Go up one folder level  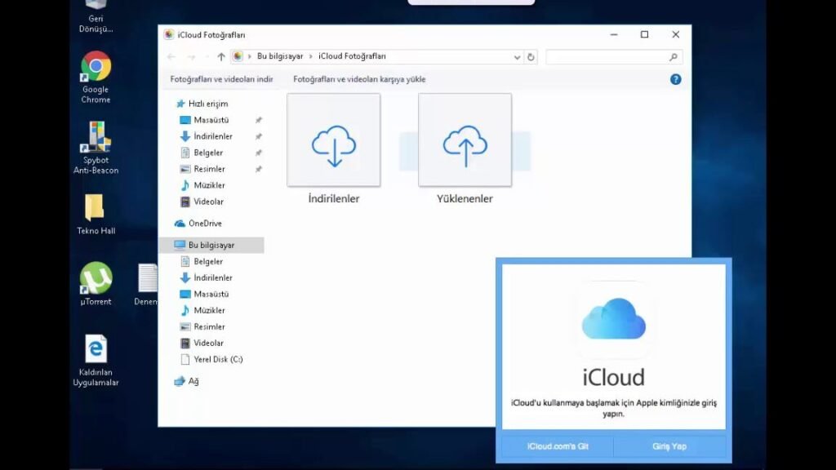click(x=221, y=56)
